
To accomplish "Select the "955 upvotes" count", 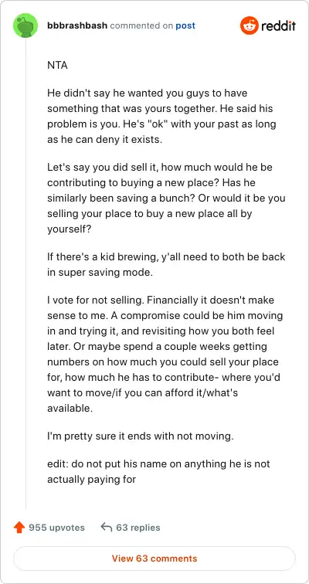I will click(x=56, y=528).
